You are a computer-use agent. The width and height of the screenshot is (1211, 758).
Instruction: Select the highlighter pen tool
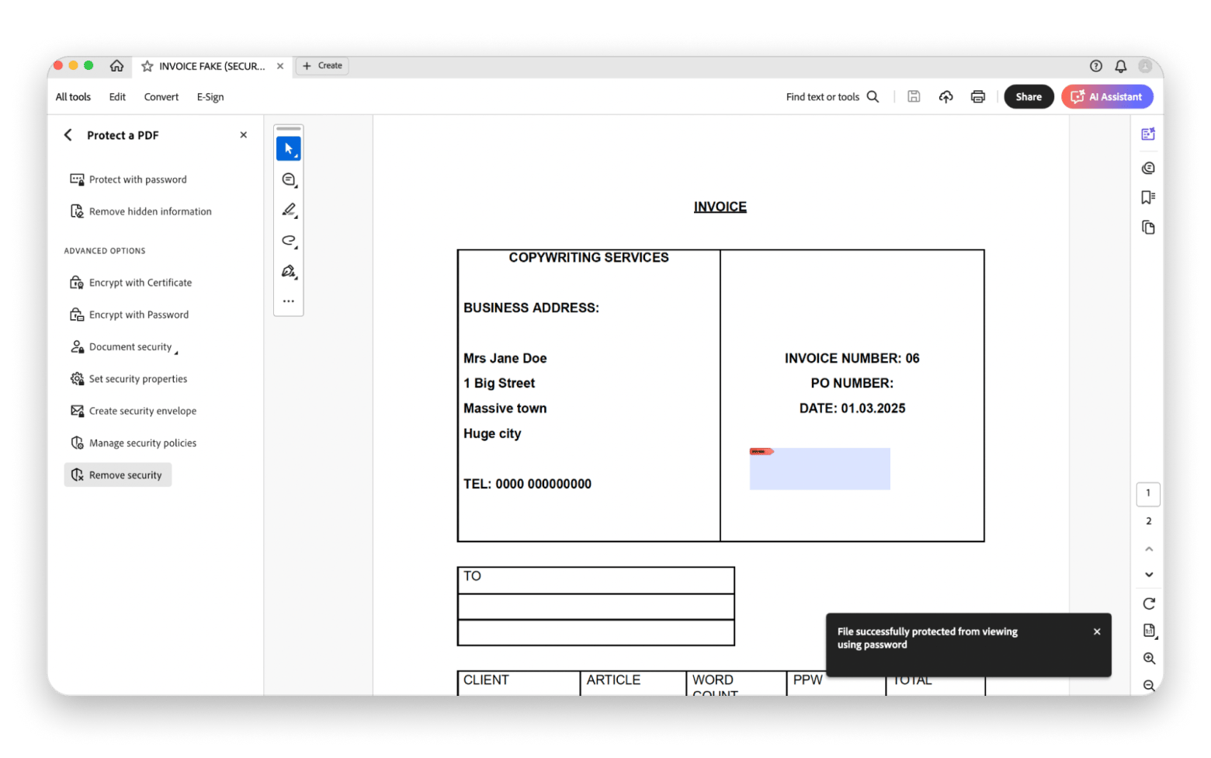coord(289,210)
